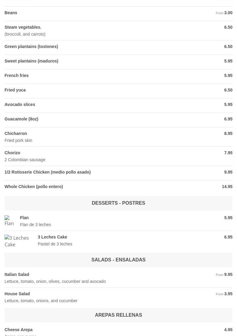The image size is (237, 336).
Task: Click the Arepas Rellenas section header
Action: [x=118, y=315]
